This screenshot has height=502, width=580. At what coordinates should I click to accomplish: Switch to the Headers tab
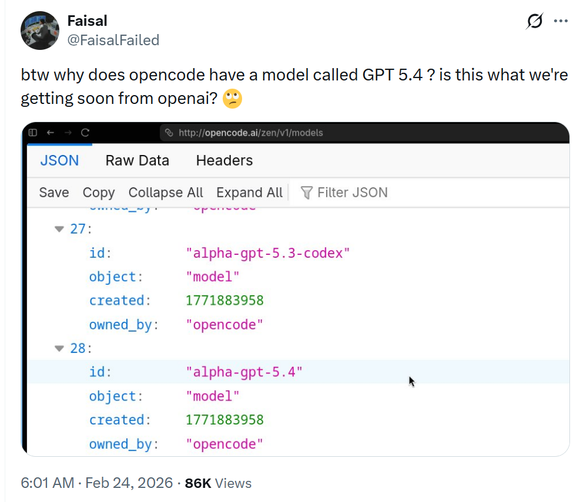(x=224, y=160)
